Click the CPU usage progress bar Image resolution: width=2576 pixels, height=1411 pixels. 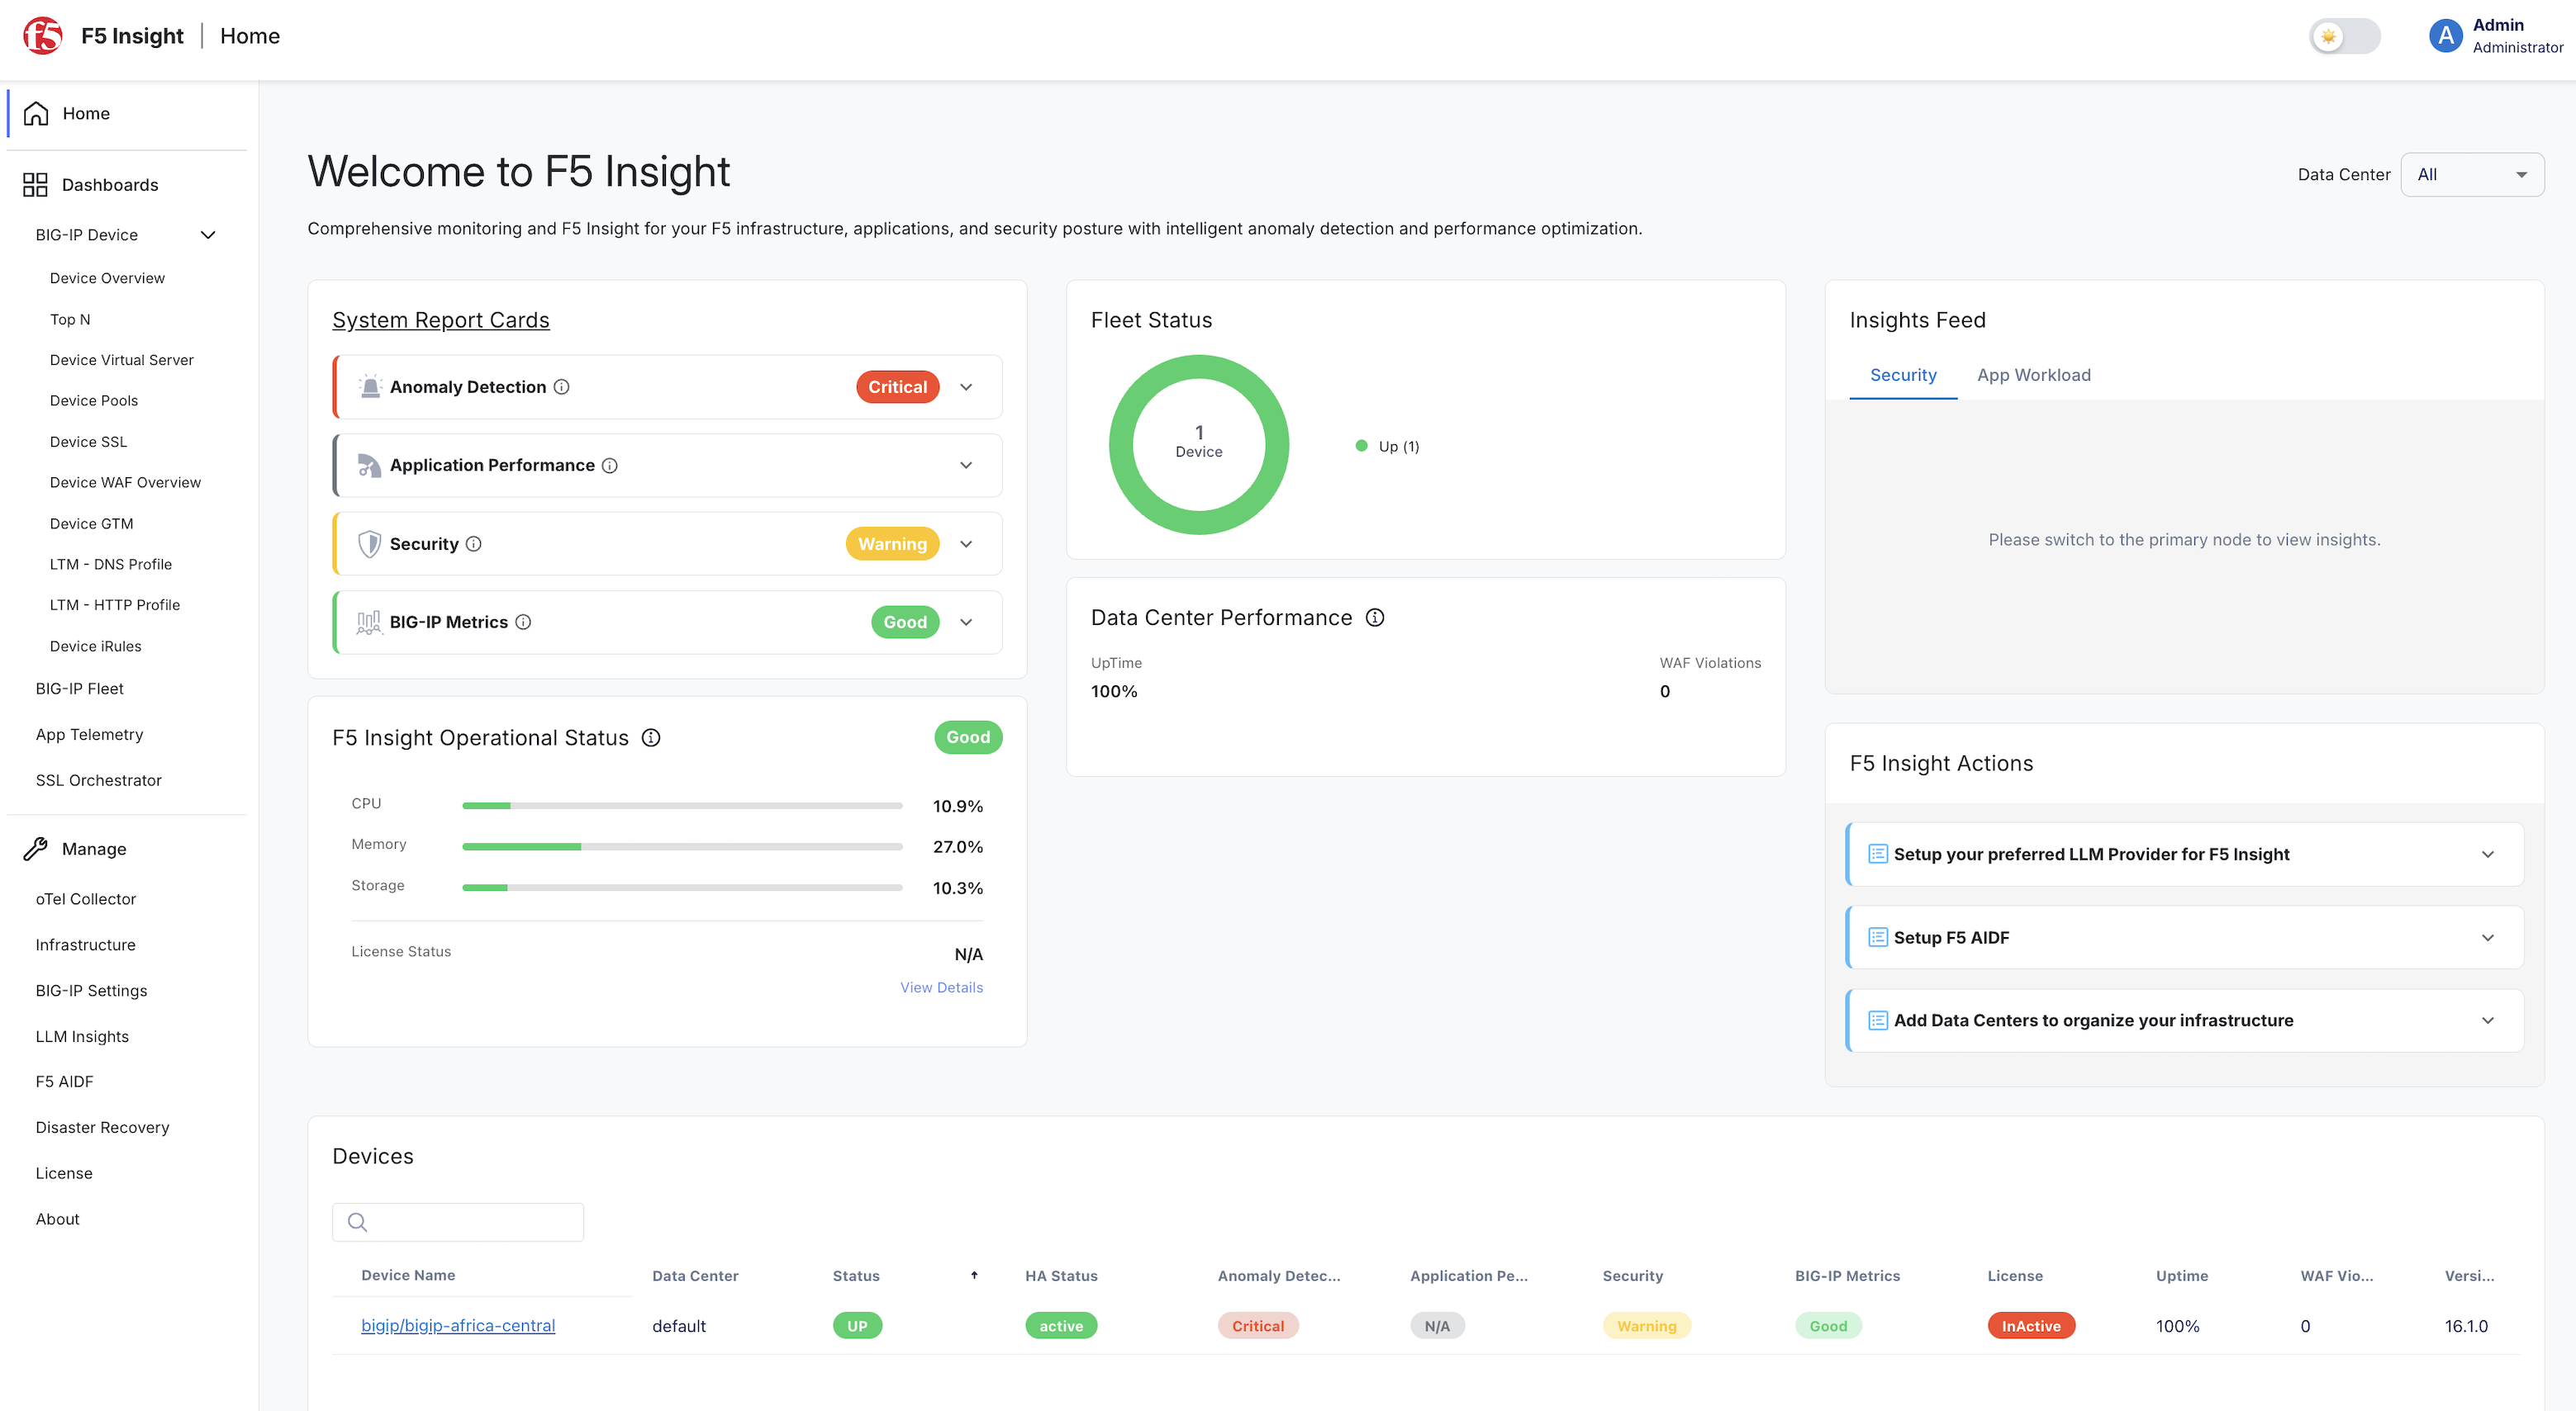[x=682, y=806]
